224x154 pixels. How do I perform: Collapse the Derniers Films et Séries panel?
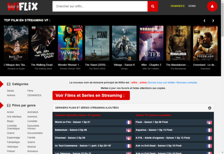pos(209,108)
